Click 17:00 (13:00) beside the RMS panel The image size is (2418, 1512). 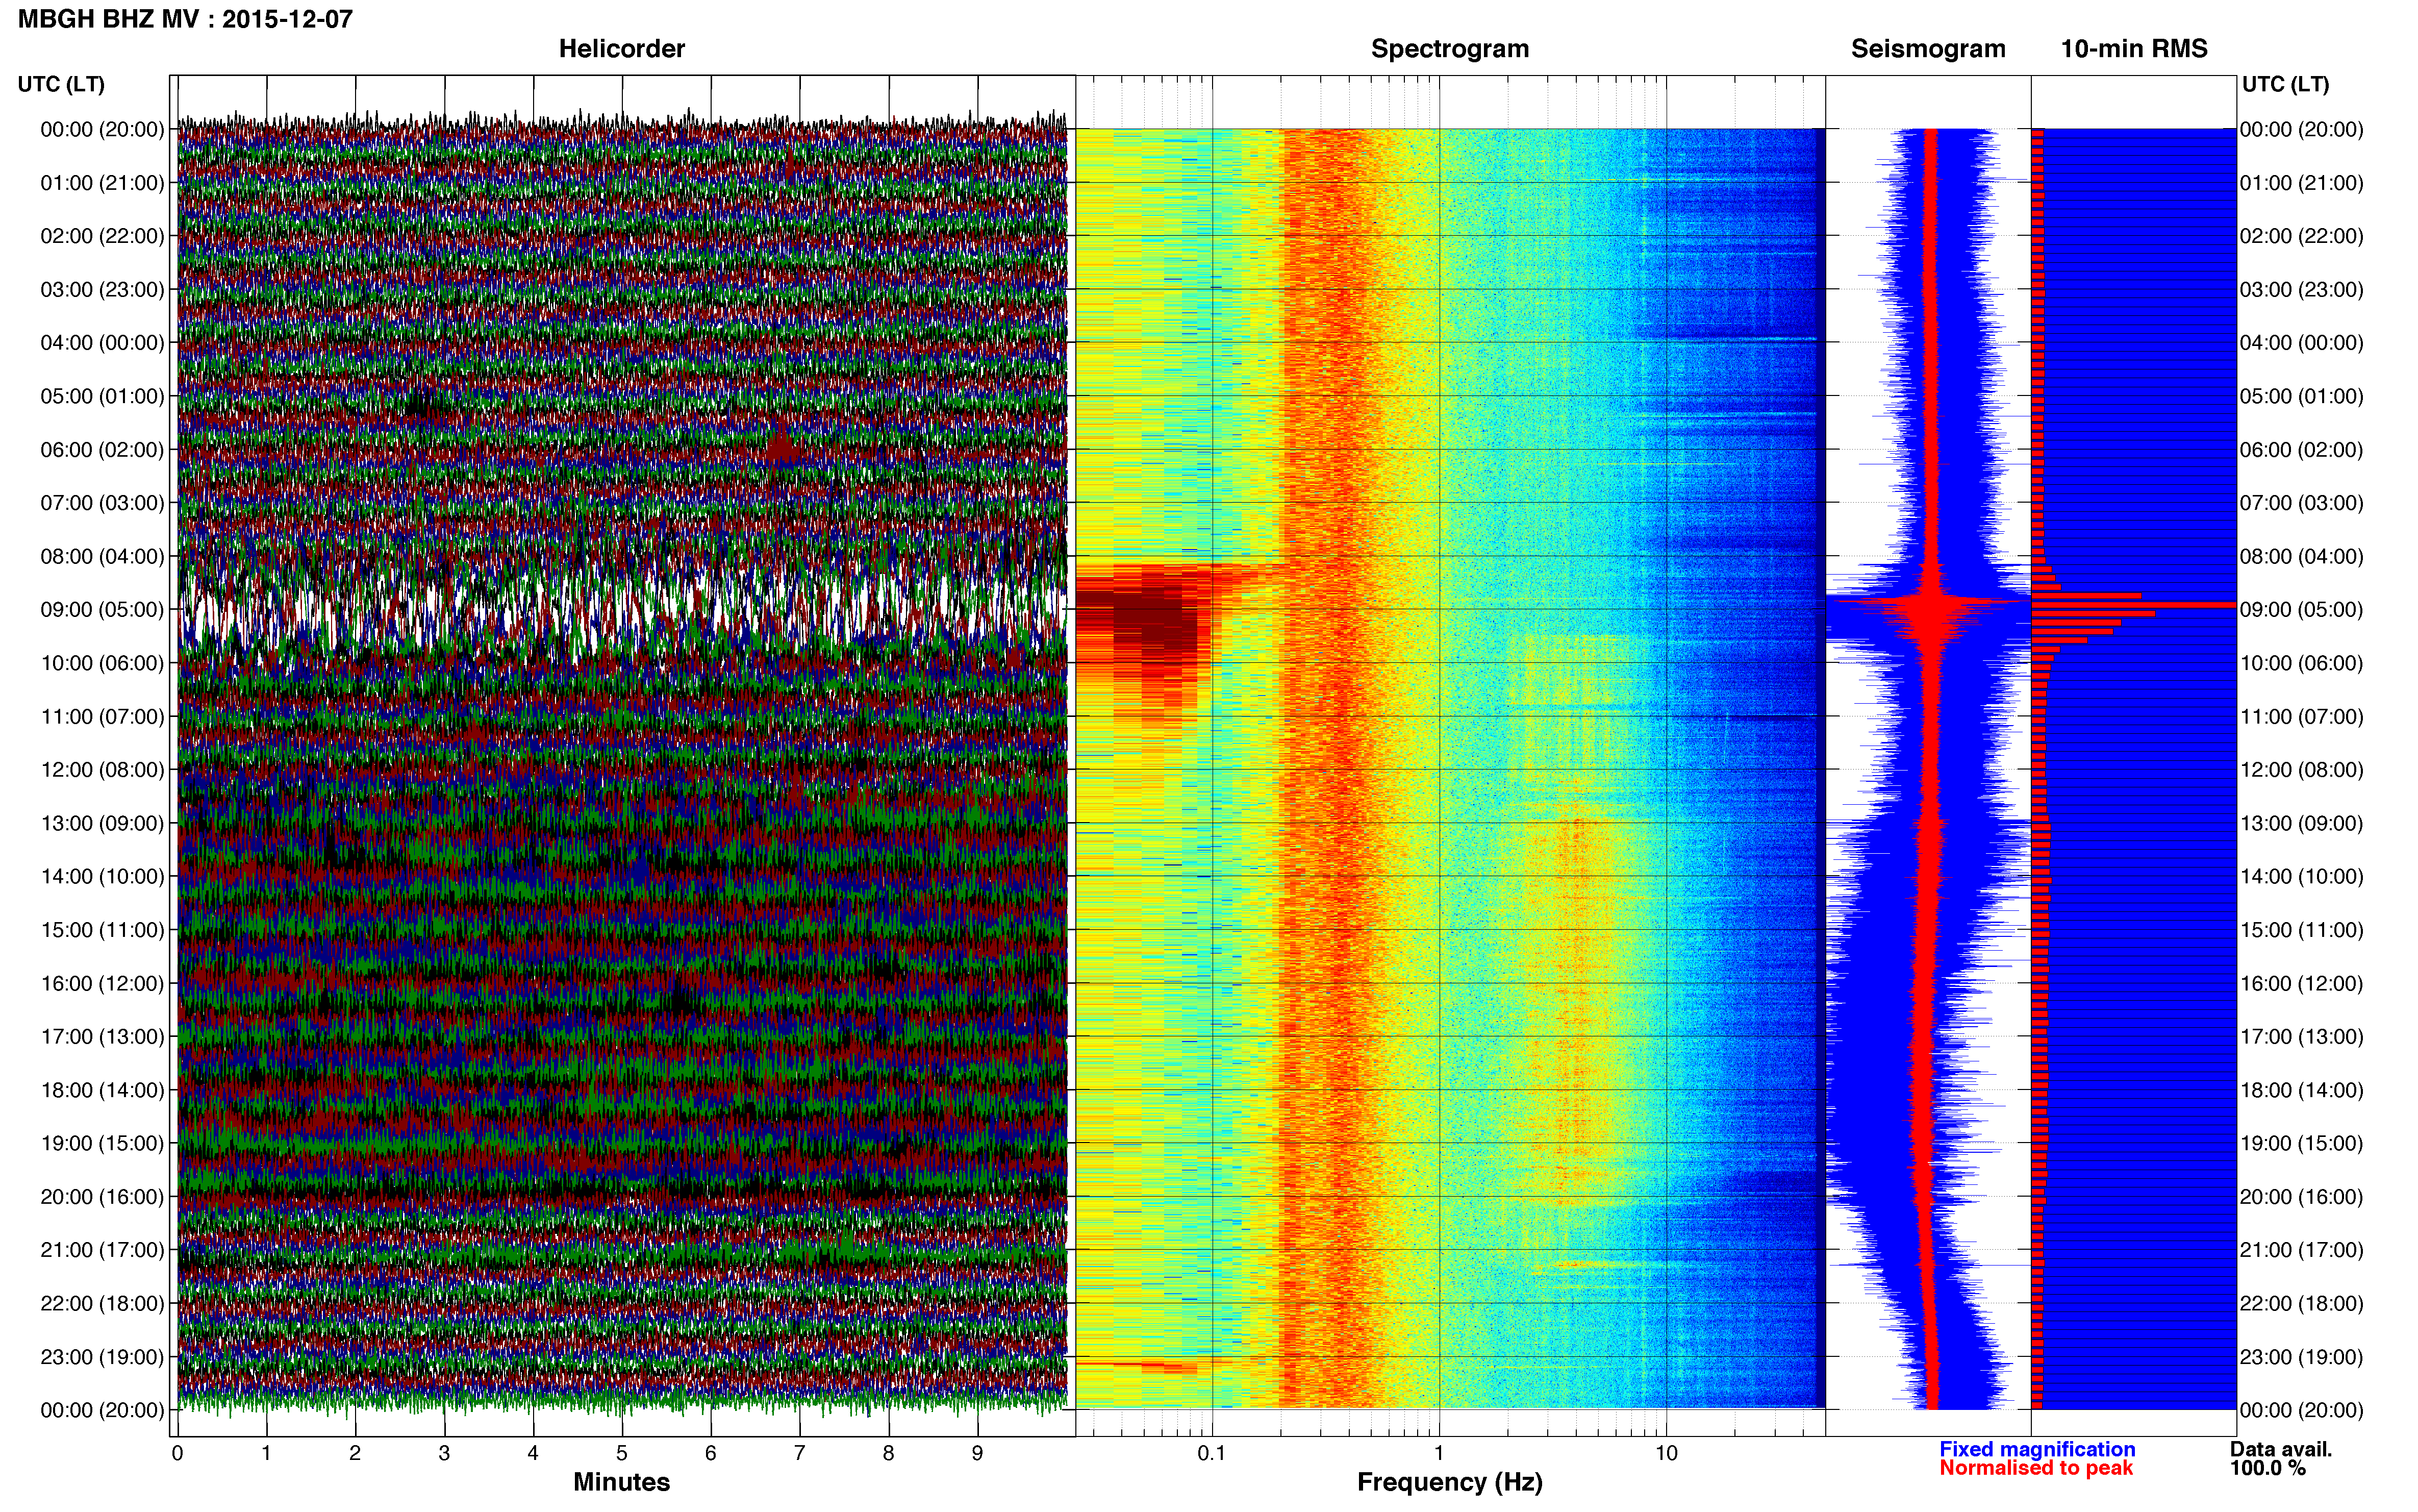(x=2302, y=1037)
